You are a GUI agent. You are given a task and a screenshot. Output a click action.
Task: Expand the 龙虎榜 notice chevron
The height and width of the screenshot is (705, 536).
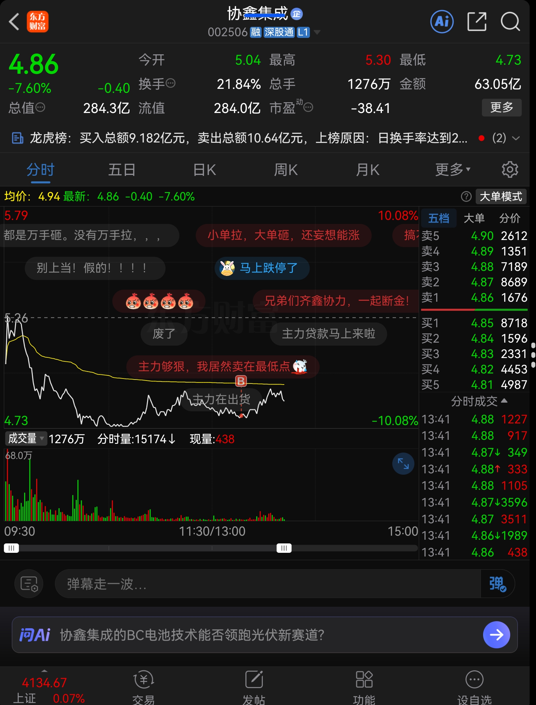(516, 138)
